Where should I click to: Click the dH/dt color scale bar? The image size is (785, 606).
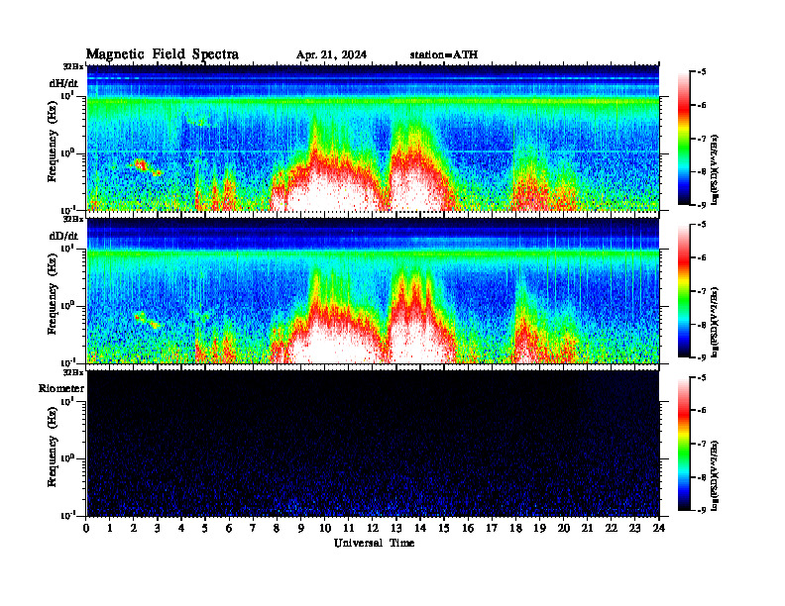(x=683, y=139)
